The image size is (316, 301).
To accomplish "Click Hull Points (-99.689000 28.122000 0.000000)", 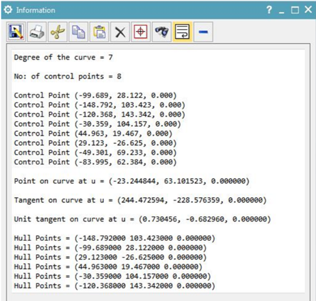I will click(x=110, y=248).
